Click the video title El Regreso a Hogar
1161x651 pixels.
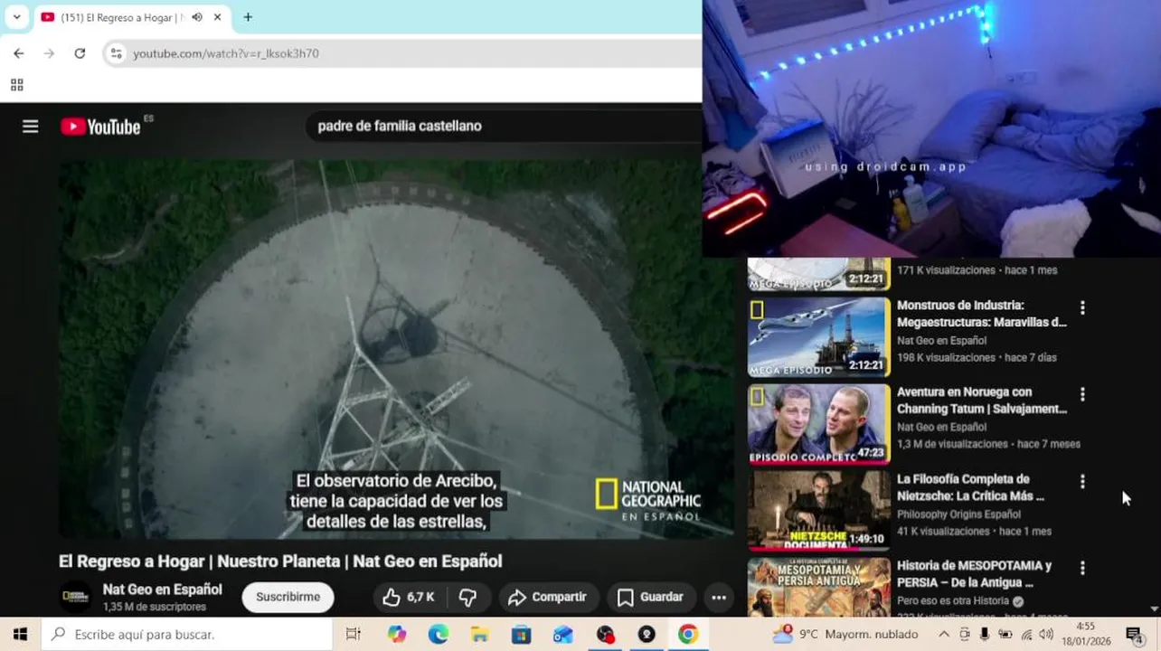(280, 561)
